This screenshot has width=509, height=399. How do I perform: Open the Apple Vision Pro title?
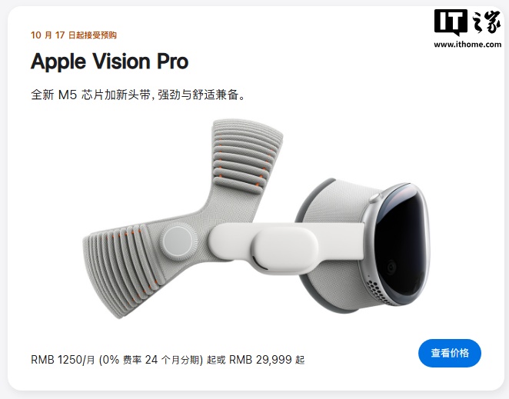(x=110, y=61)
